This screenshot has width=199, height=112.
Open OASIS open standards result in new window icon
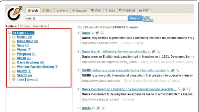(173, 71)
